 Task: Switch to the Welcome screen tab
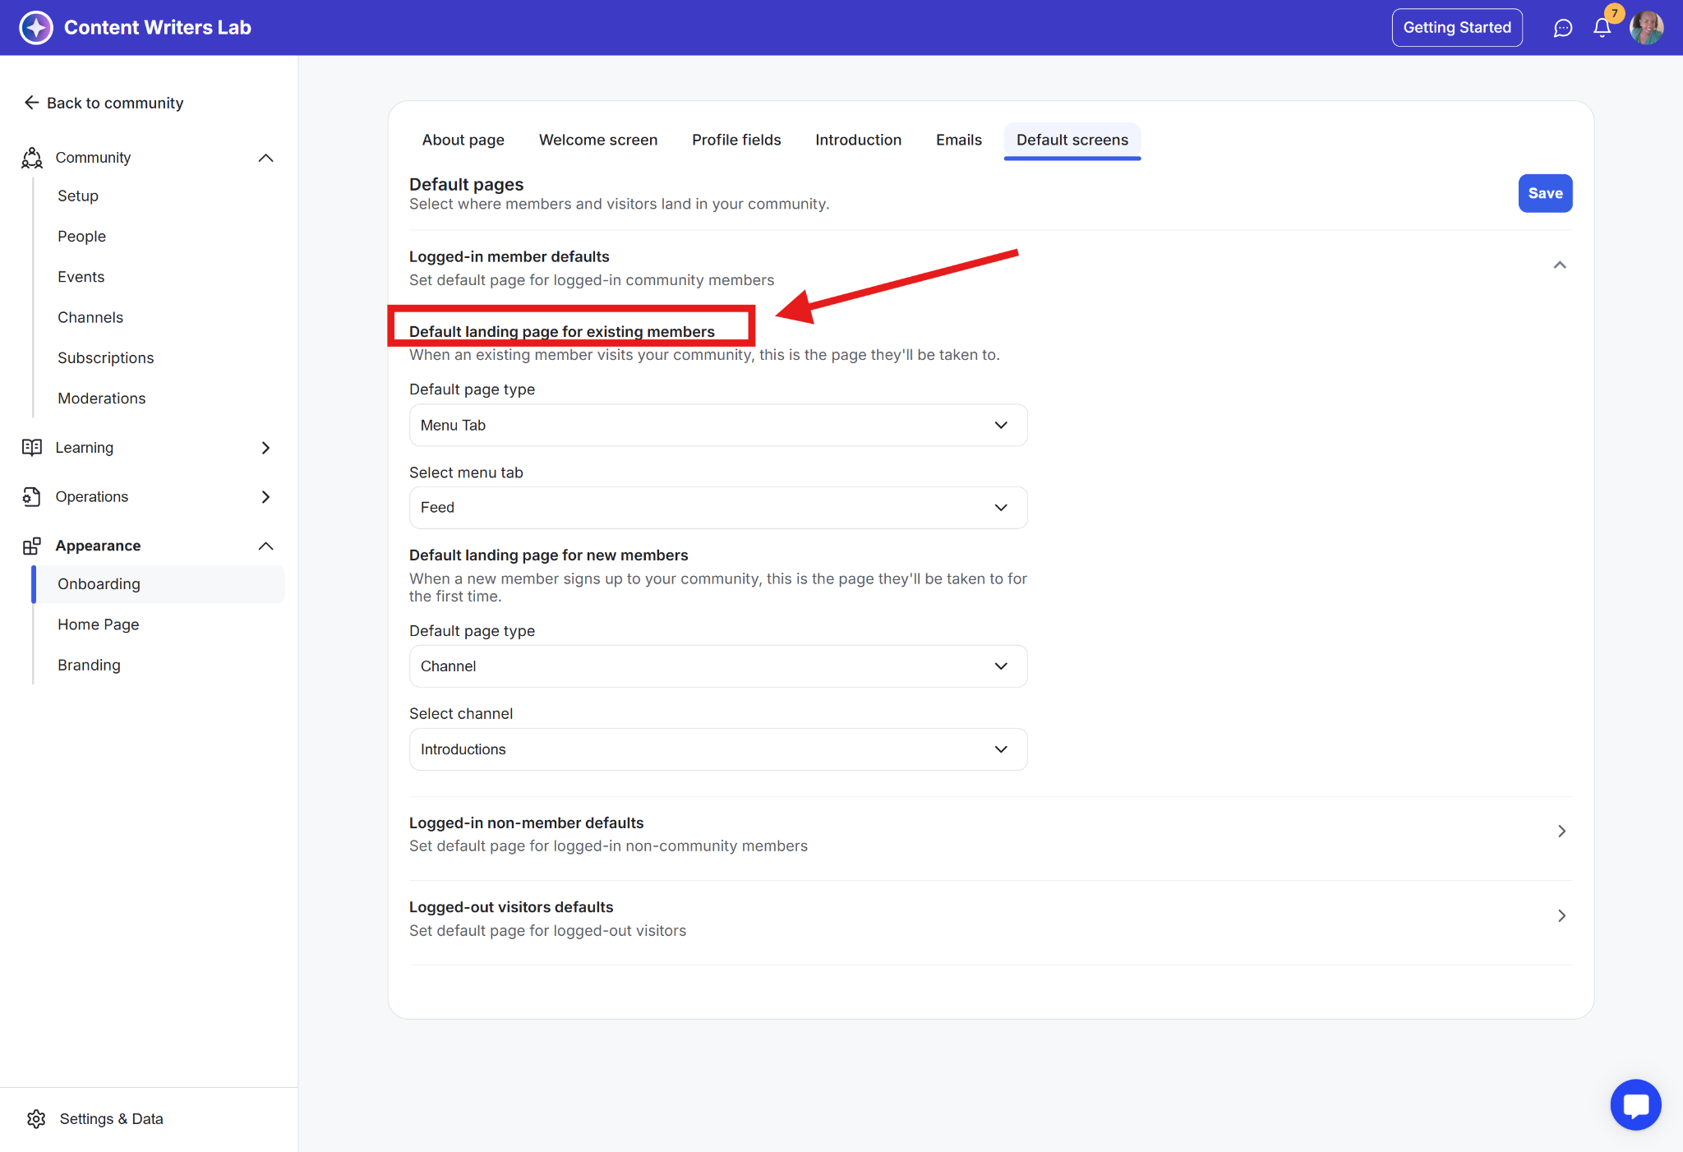pyautogui.click(x=597, y=140)
